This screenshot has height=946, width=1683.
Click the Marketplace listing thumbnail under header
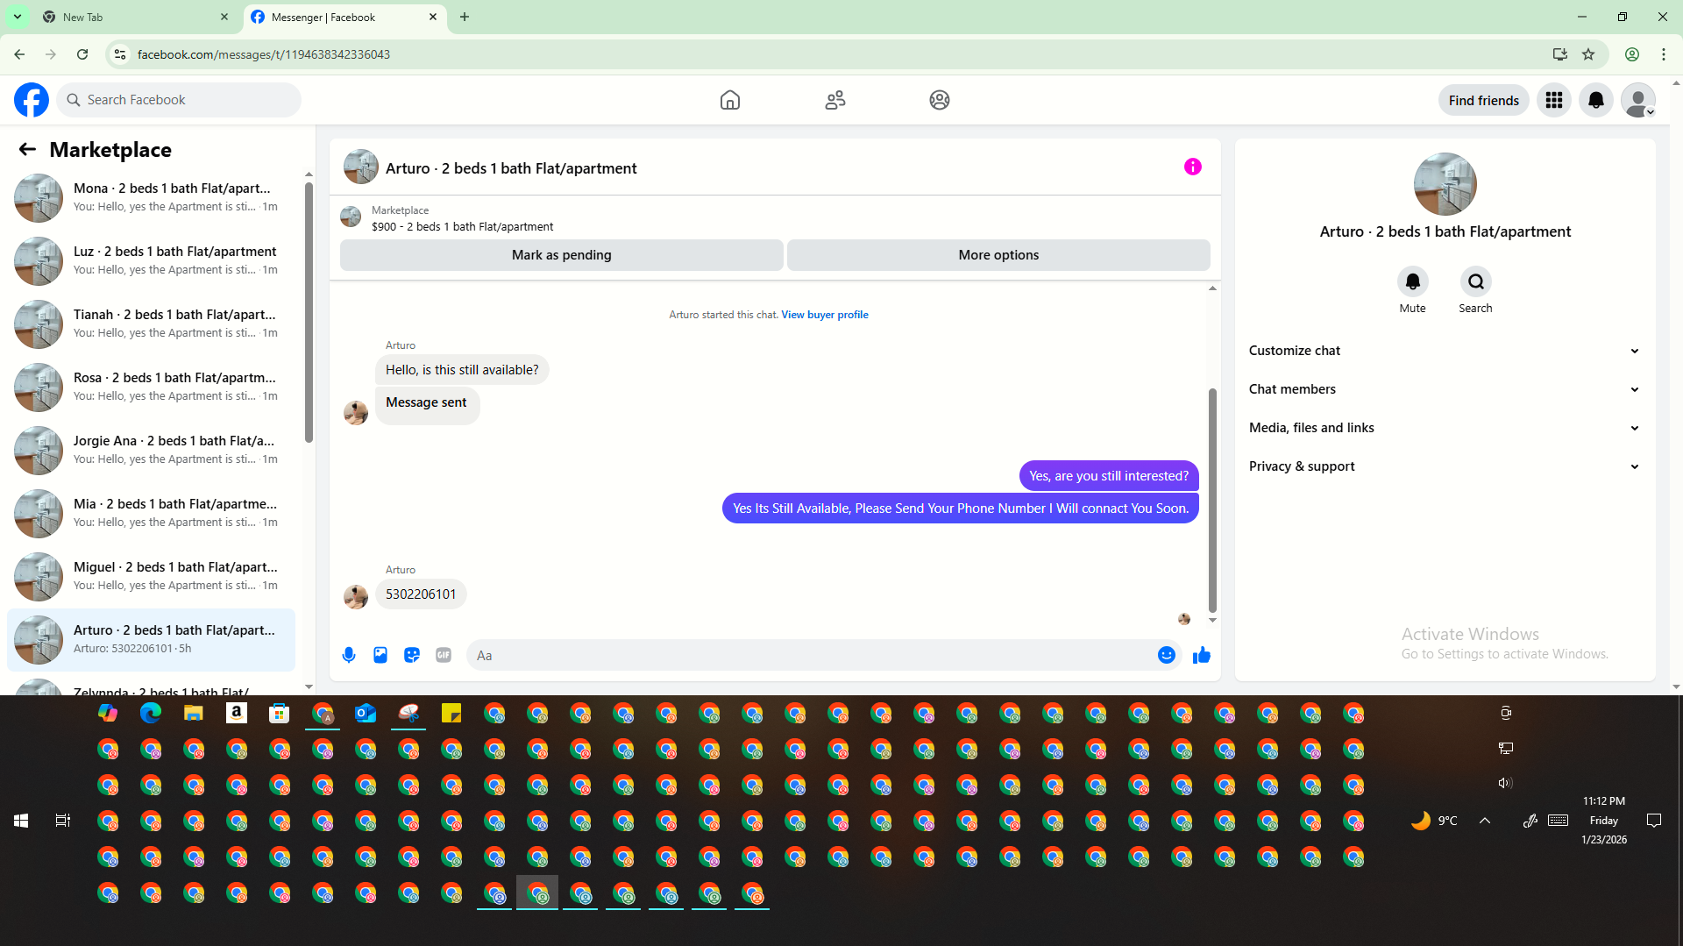[x=351, y=217]
